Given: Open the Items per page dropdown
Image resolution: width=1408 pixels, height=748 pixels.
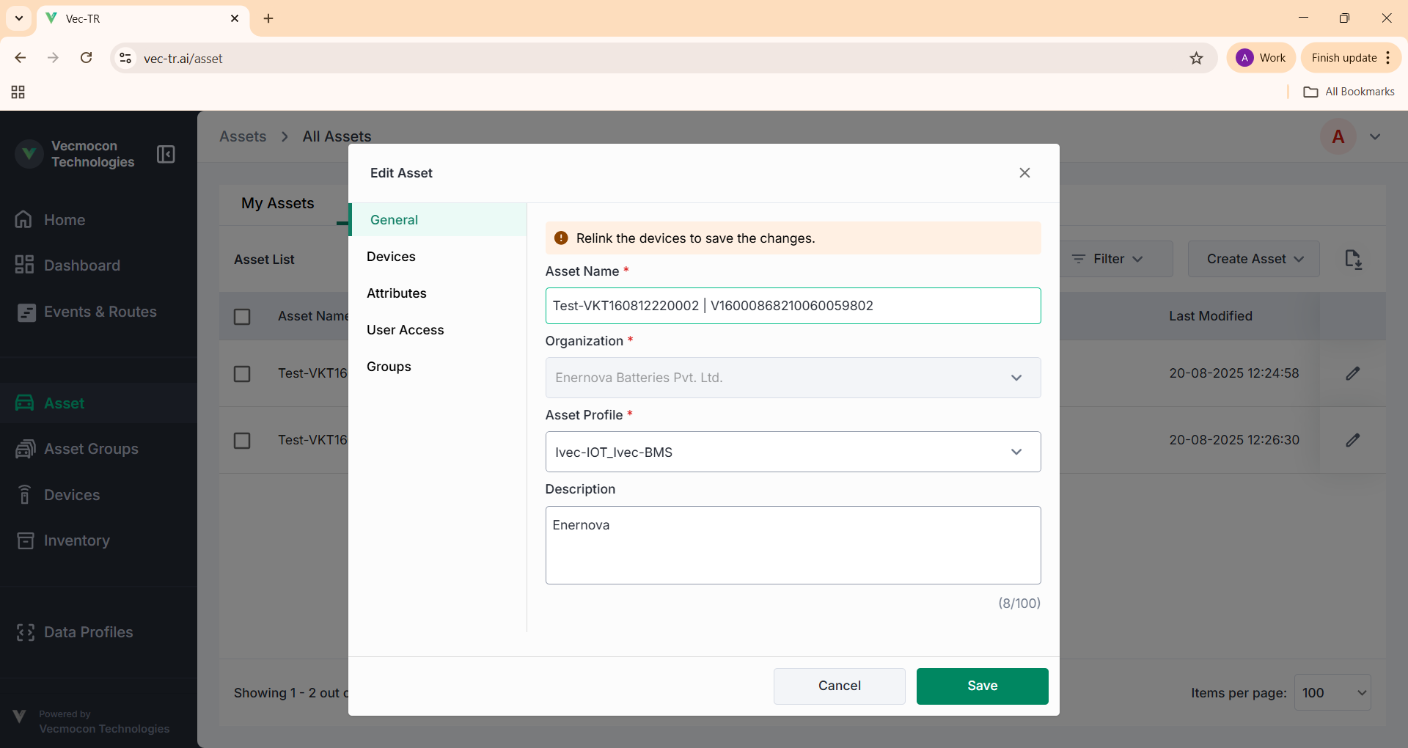Looking at the screenshot, I should 1332,692.
